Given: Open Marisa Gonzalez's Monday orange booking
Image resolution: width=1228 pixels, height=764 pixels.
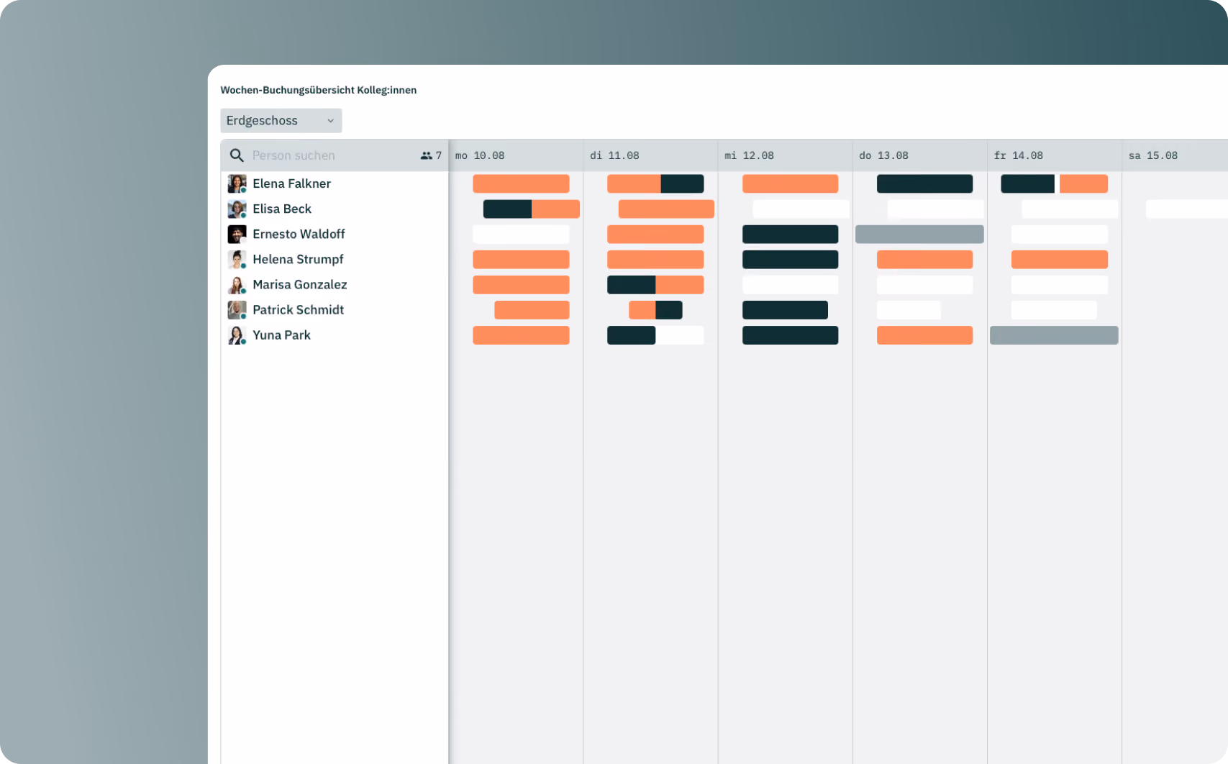Looking at the screenshot, I should (521, 285).
